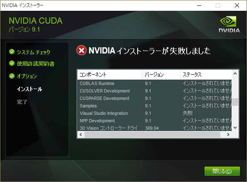The height and width of the screenshot is (182, 247).
Task: Click version 369.04 cell
Action: coord(152,128)
